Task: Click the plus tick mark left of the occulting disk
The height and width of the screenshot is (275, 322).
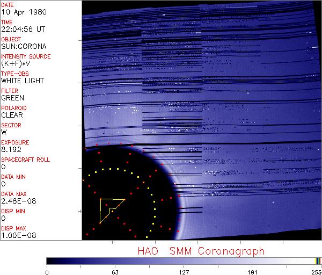Action: [x=80, y=212]
